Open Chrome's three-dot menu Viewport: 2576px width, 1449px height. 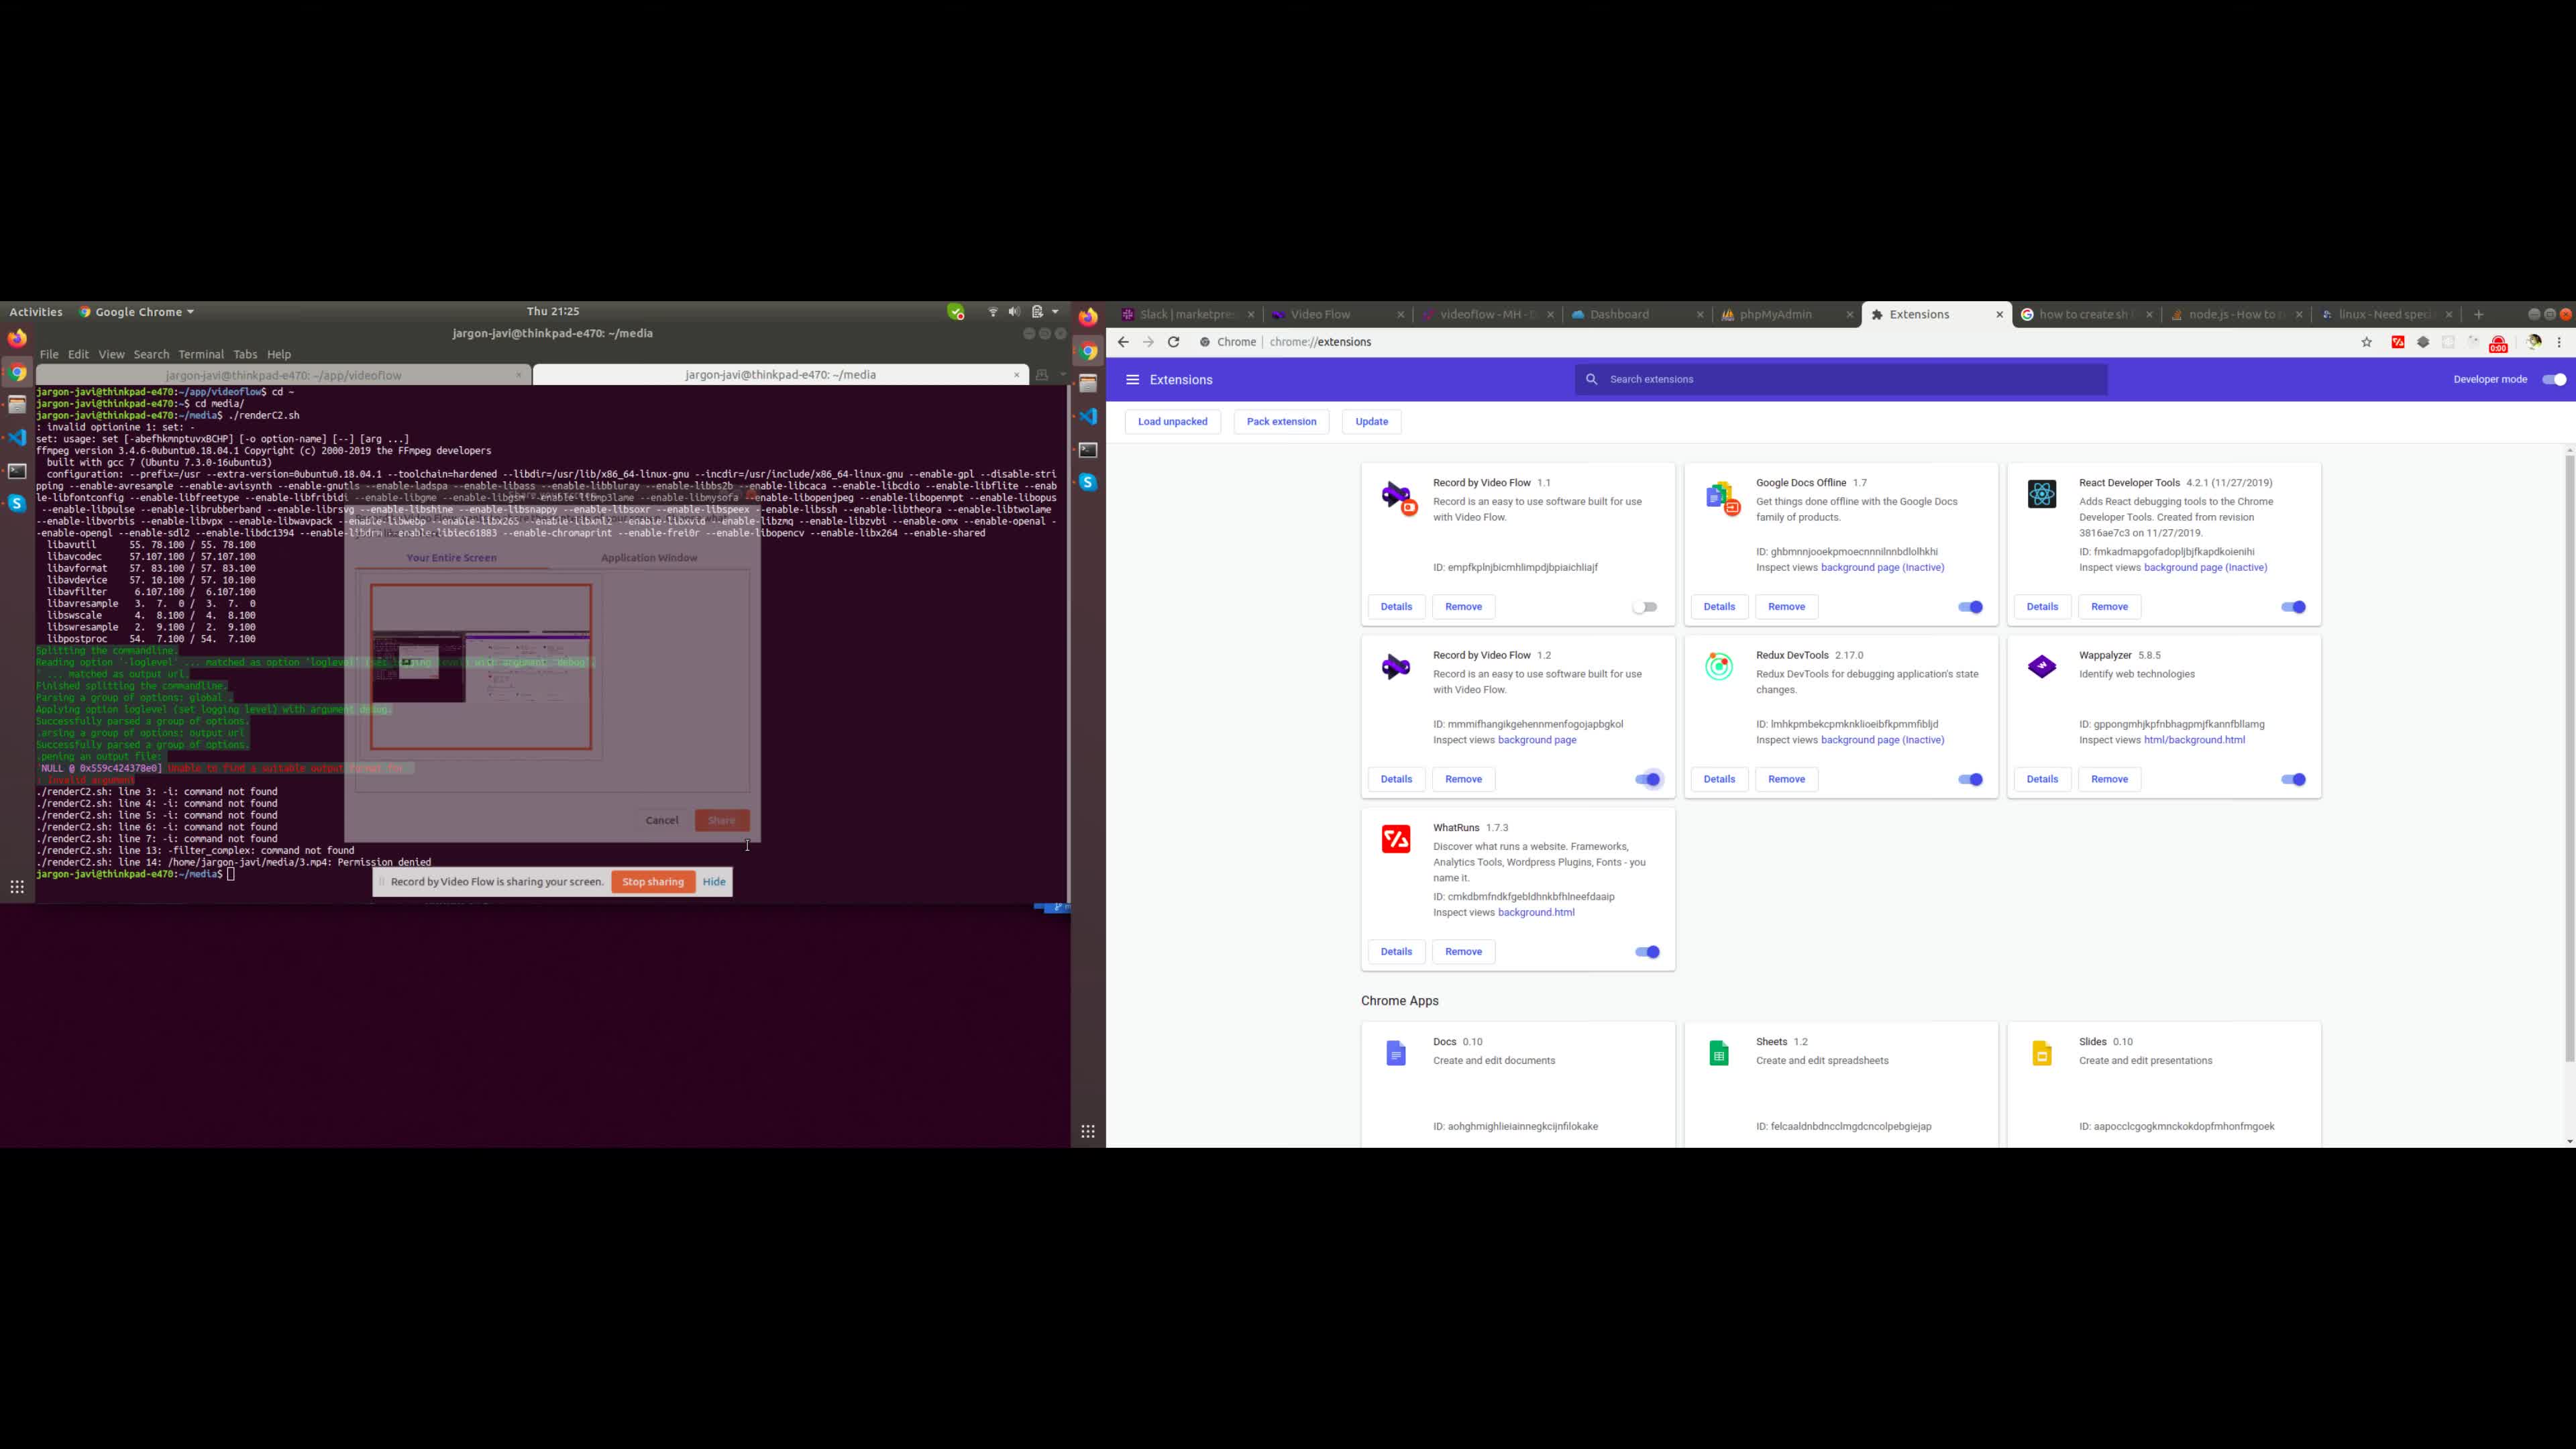tap(2559, 342)
